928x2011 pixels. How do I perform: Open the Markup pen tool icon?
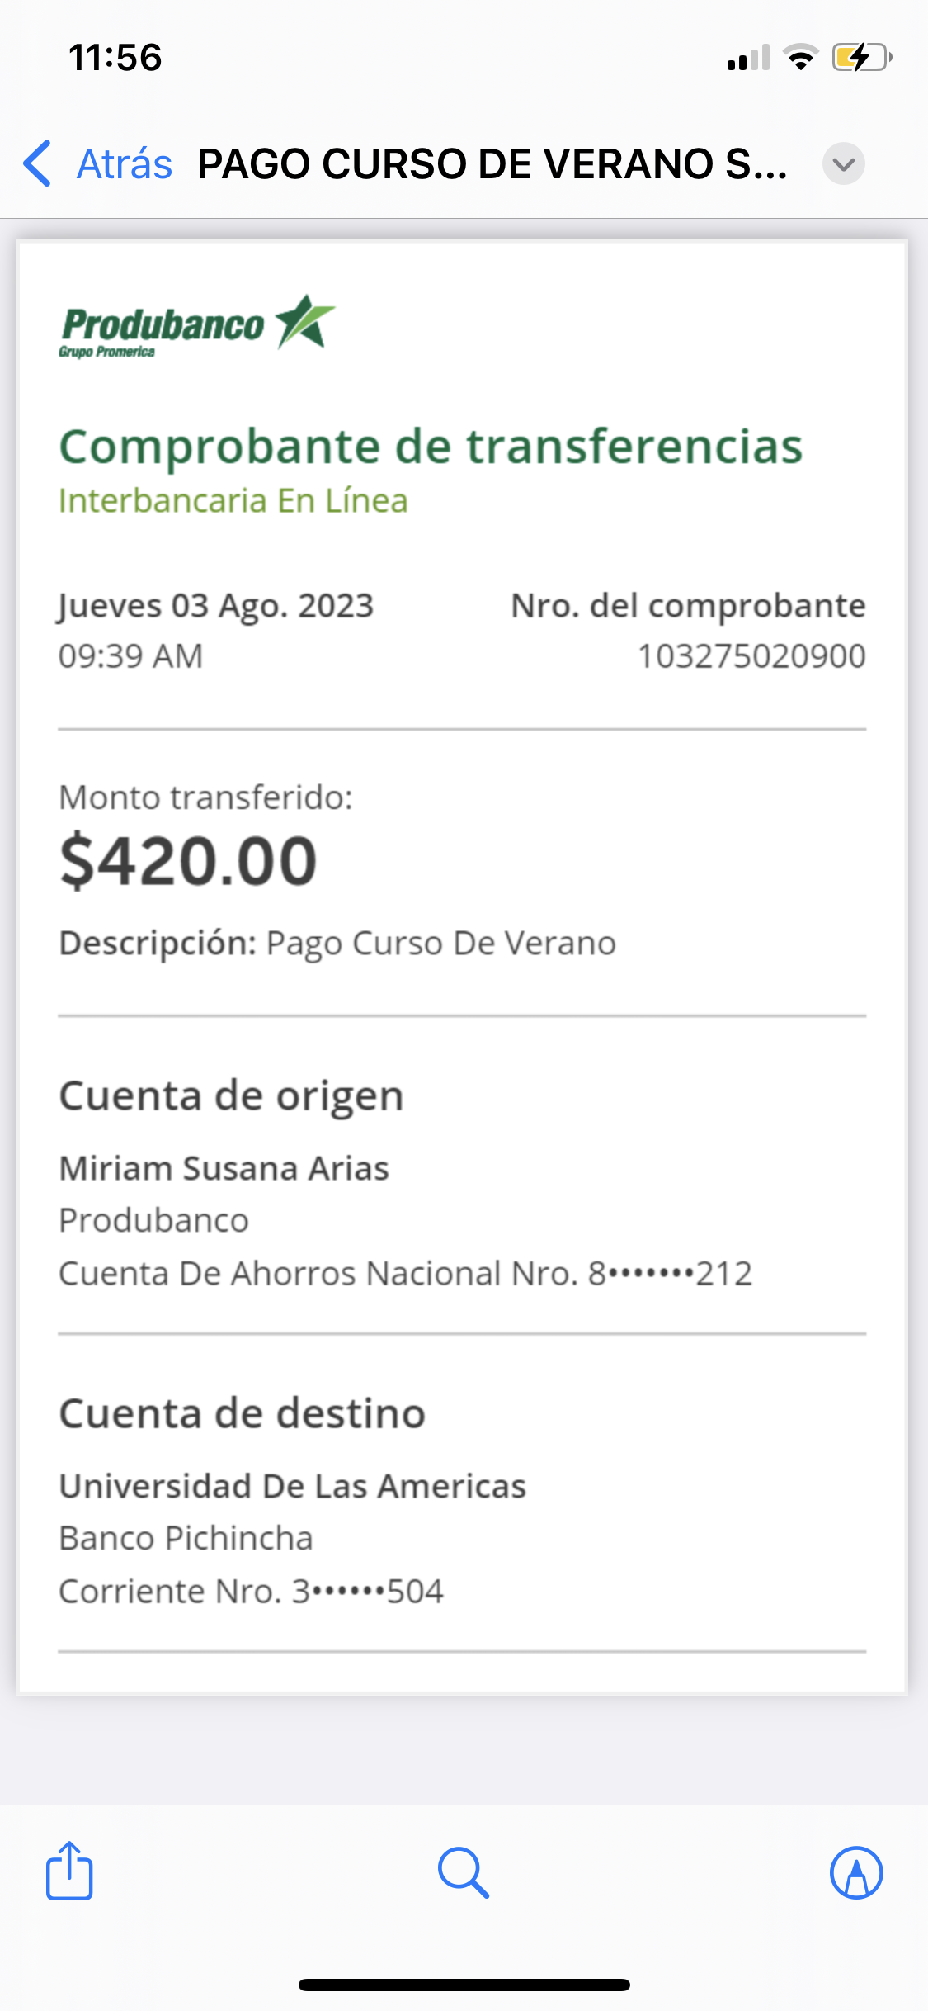click(856, 1871)
